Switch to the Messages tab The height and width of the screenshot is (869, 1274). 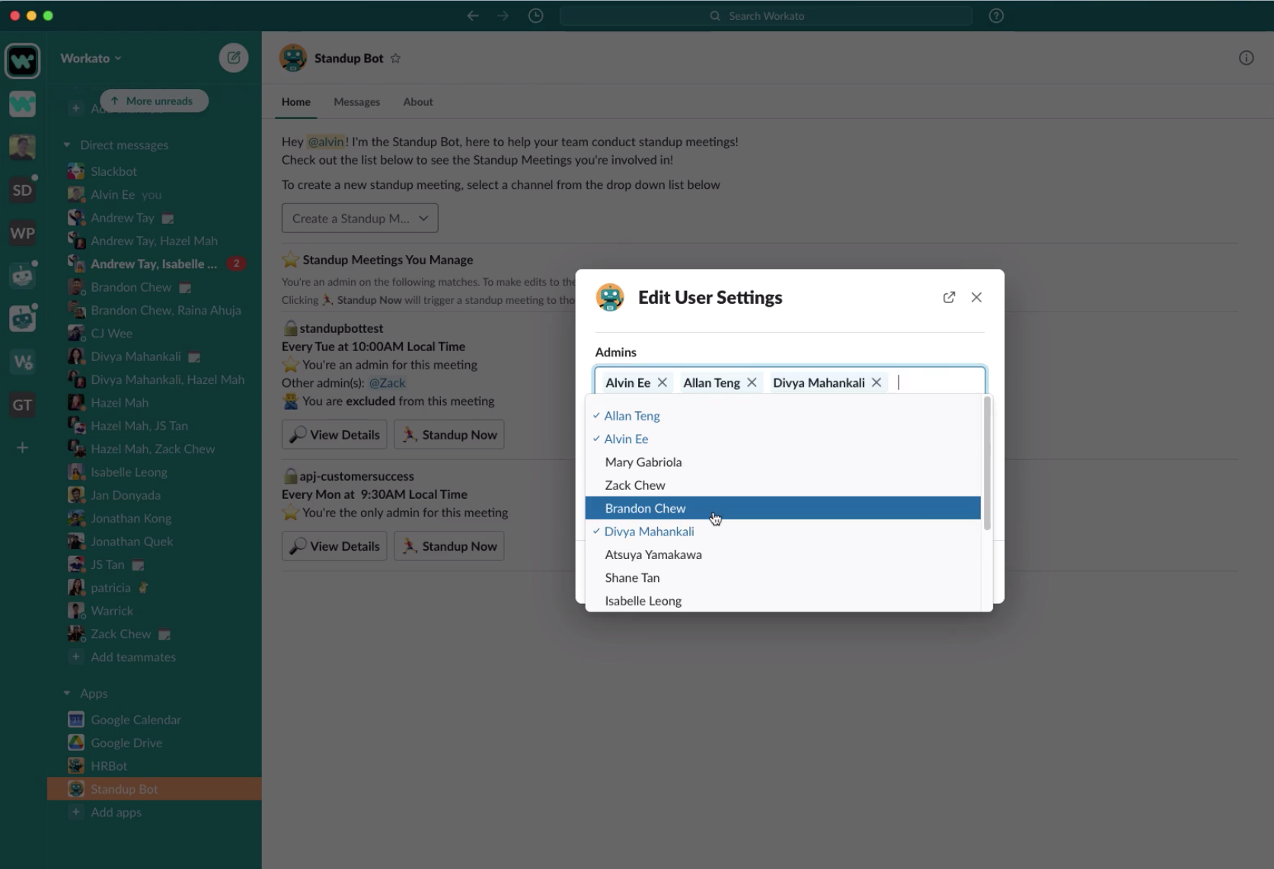tap(356, 102)
